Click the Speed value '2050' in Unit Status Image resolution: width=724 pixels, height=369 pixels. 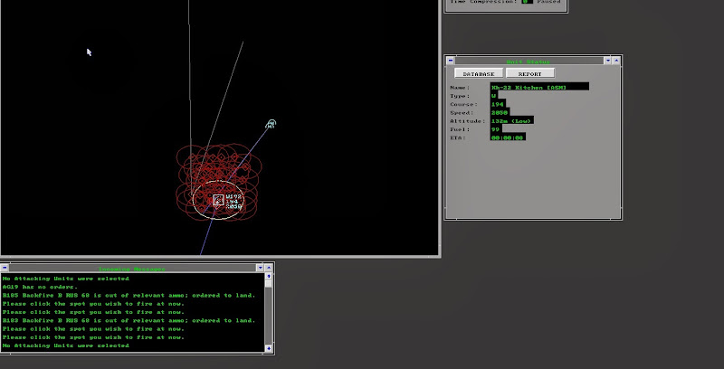500,112
